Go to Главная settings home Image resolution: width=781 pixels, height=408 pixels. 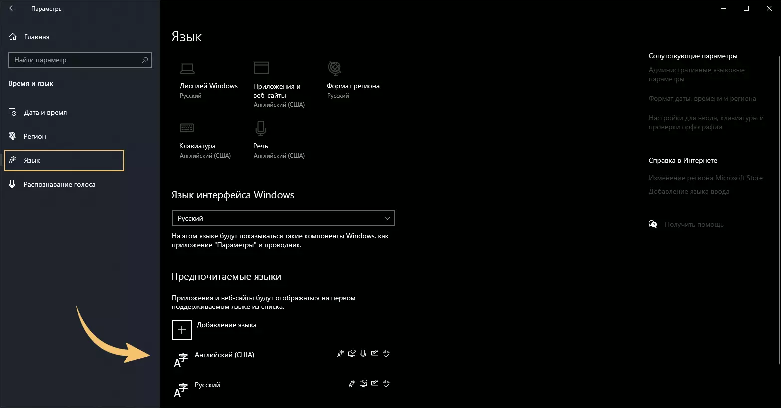(x=36, y=37)
